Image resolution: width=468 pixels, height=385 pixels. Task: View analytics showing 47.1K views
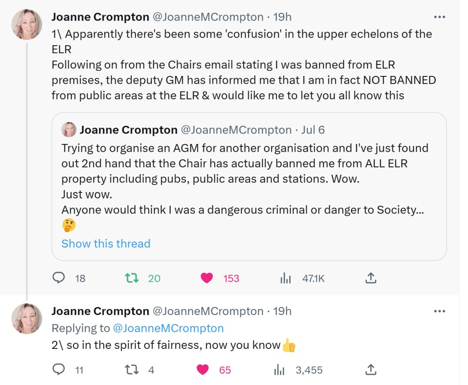(x=286, y=278)
